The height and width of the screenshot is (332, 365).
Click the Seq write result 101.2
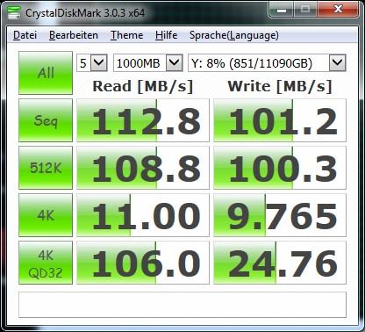(280, 120)
